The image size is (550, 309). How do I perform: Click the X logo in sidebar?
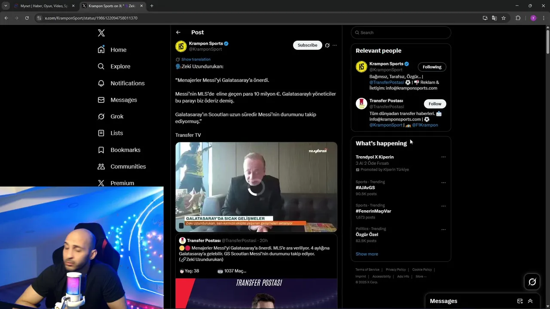coord(101,33)
